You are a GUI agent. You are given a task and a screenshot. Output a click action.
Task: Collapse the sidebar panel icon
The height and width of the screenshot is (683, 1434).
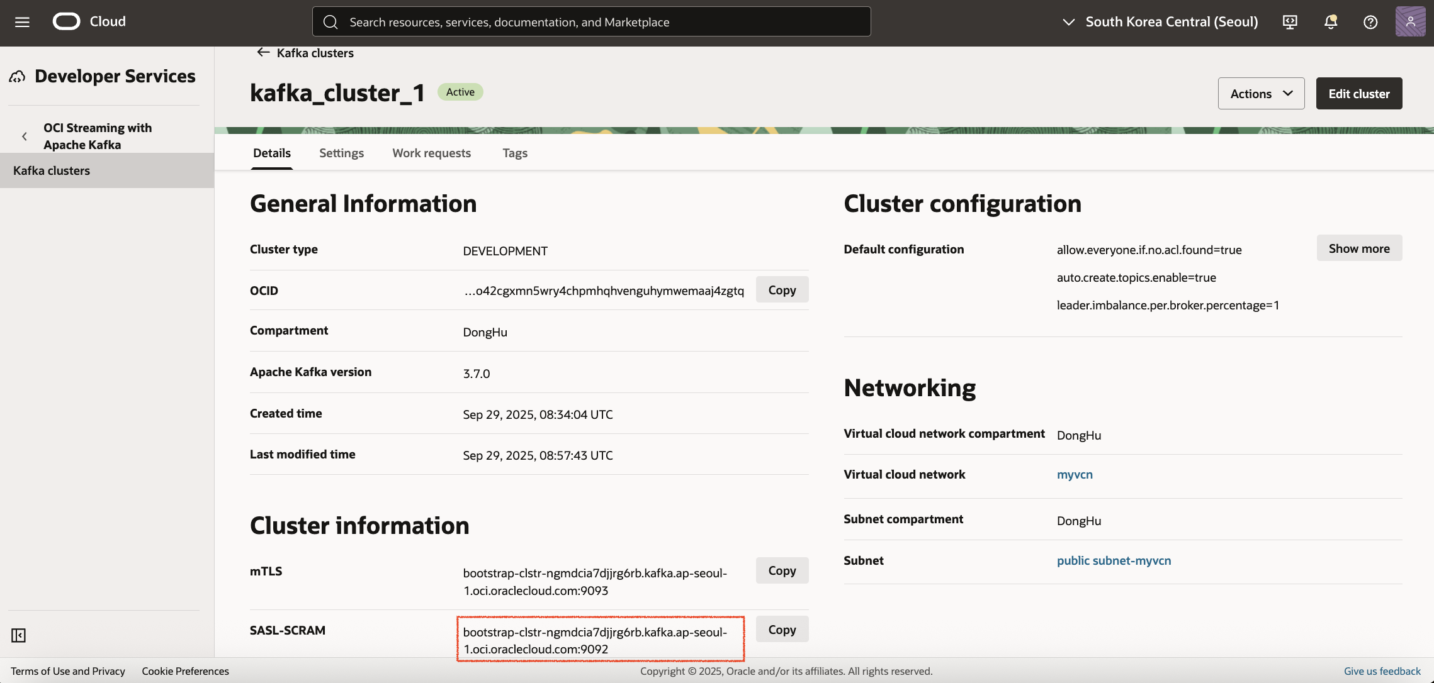(x=19, y=635)
